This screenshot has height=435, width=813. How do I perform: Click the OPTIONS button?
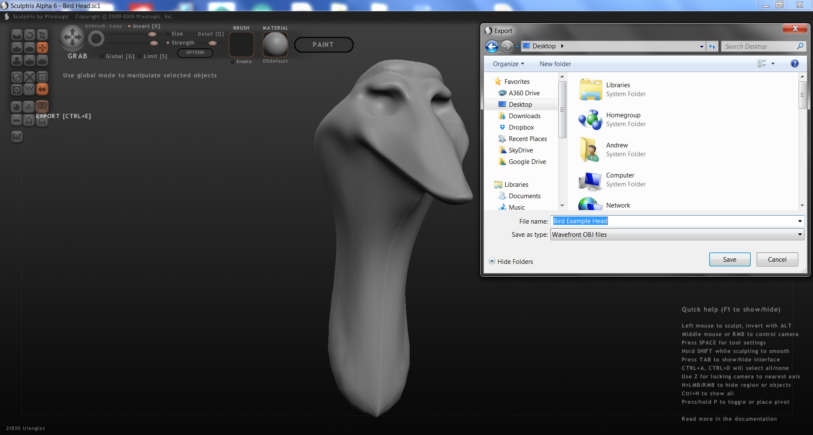tap(195, 53)
